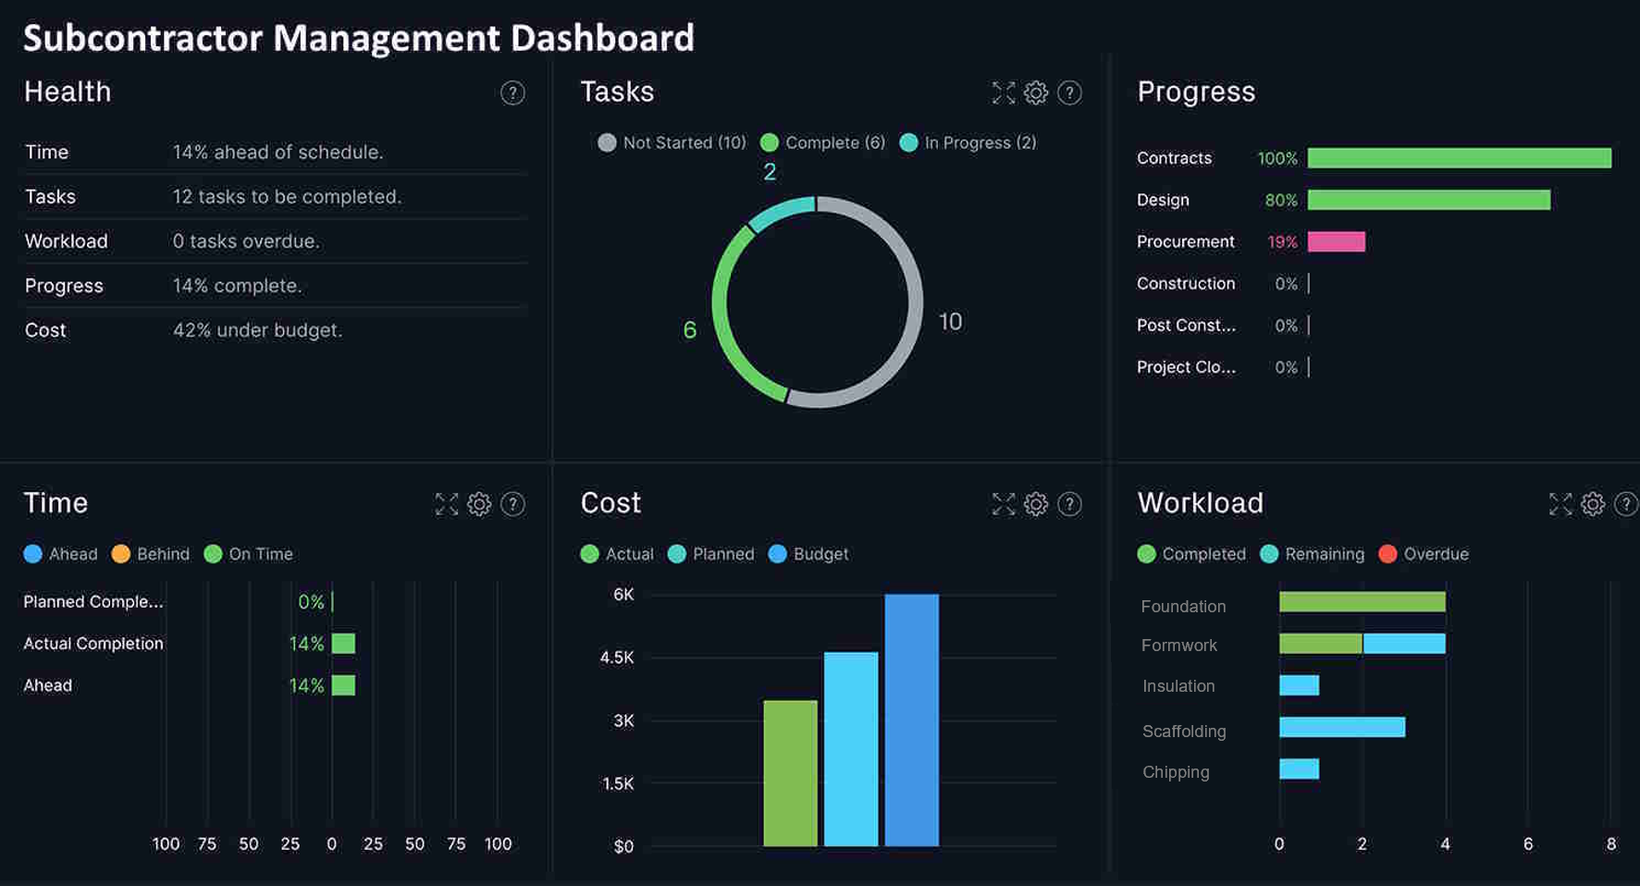Click the dark blue Budget bar
The image size is (1640, 886).
(x=911, y=720)
